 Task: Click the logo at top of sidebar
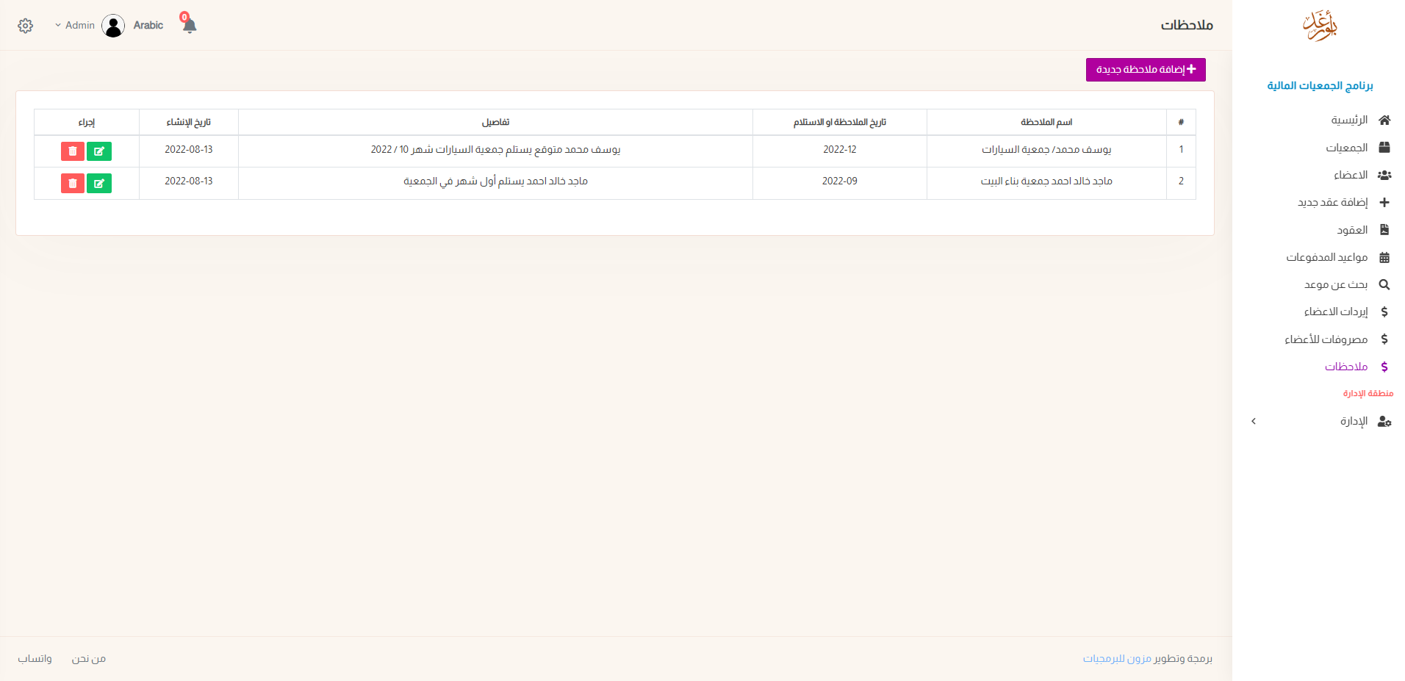[1319, 26]
